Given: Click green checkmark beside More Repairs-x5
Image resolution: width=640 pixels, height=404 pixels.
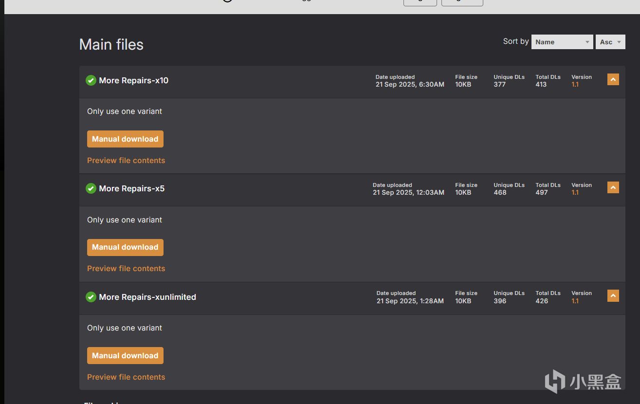Looking at the screenshot, I should pos(91,188).
